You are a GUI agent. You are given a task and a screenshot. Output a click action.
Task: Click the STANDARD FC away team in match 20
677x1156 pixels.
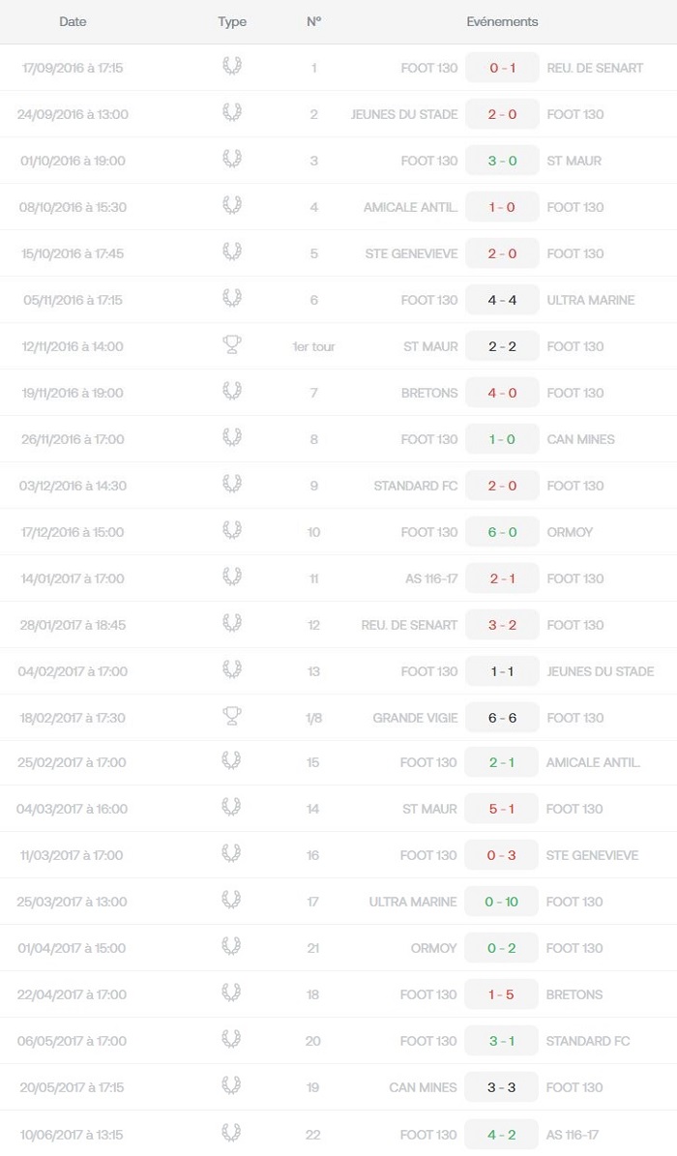588,1041
